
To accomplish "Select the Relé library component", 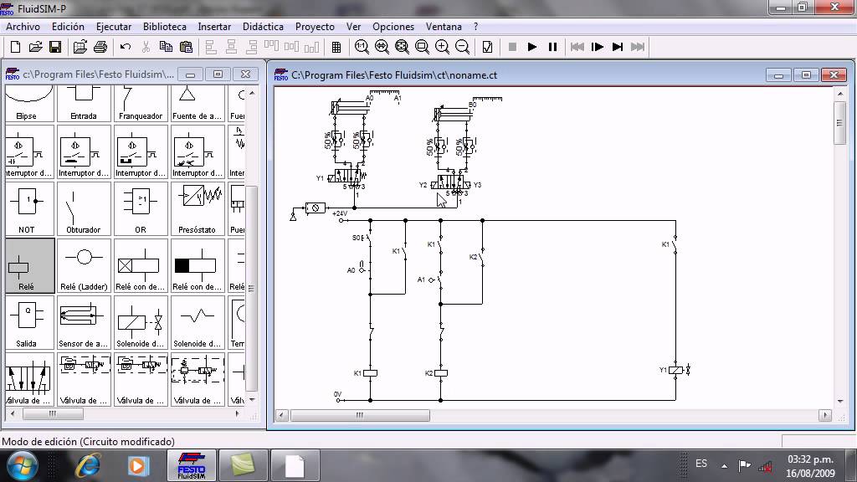I will click(30, 265).
